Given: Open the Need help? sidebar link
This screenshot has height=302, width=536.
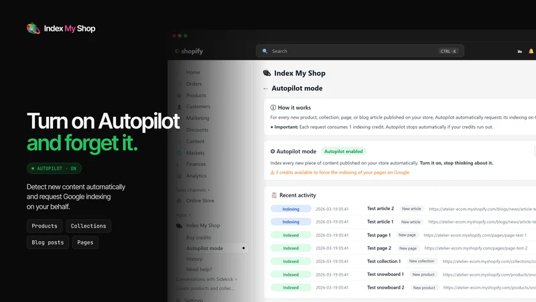Looking at the screenshot, I should point(199,270).
